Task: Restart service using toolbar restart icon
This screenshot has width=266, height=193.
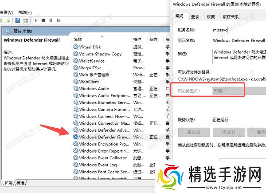Action: click(x=59, y=20)
